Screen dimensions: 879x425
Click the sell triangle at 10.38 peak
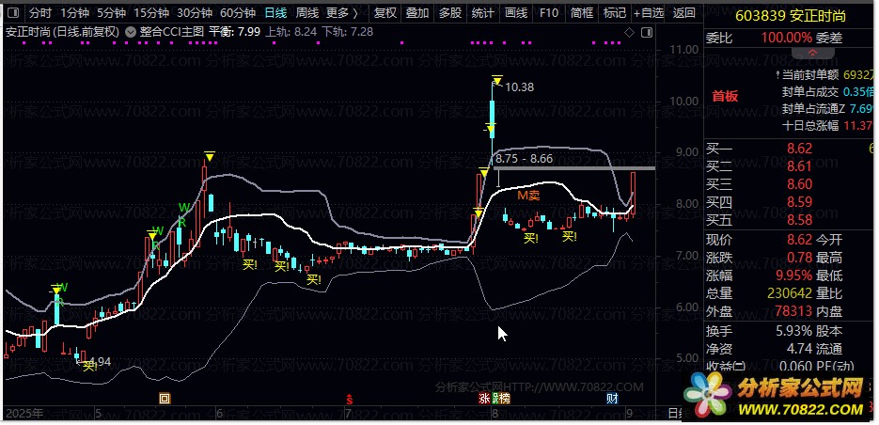(496, 80)
